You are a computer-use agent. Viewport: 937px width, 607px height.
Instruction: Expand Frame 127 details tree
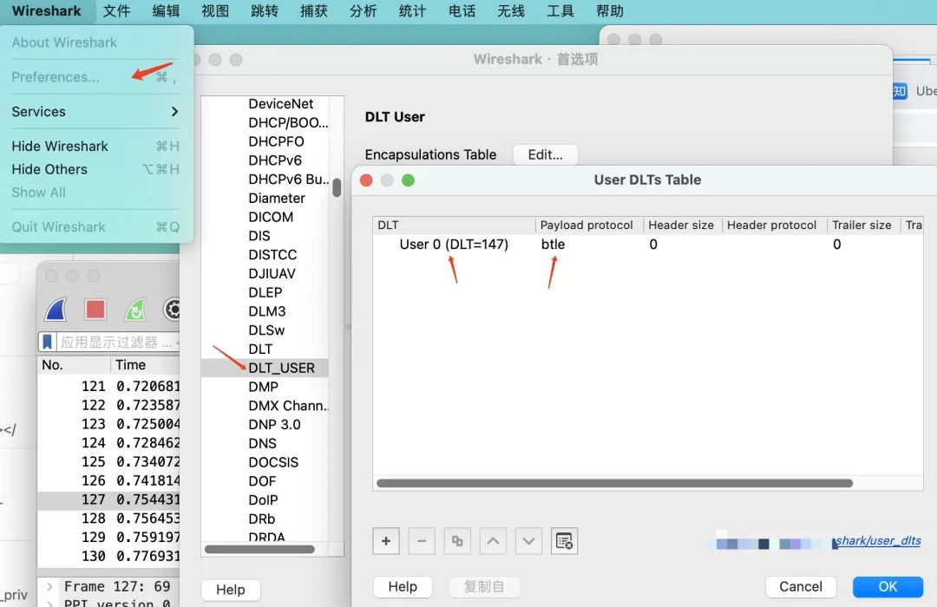tap(50, 587)
